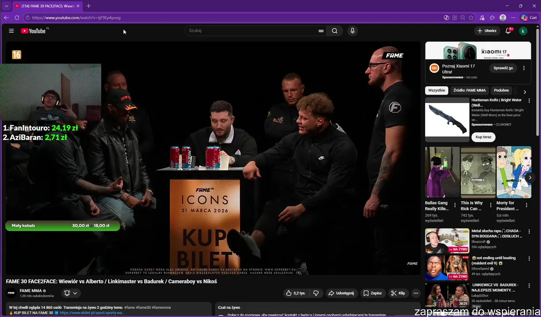Open Morty for President short thumbnail
The width and height of the screenshot is (541, 317).
click(514, 173)
